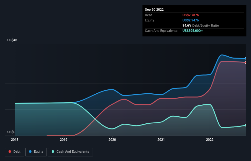The image size is (251, 161).
Task: Click the 2021 x-axis label
Action: [161, 140]
